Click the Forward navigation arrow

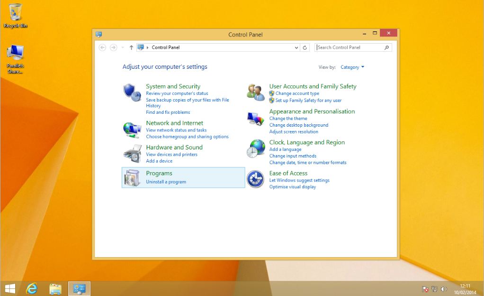[x=113, y=47]
